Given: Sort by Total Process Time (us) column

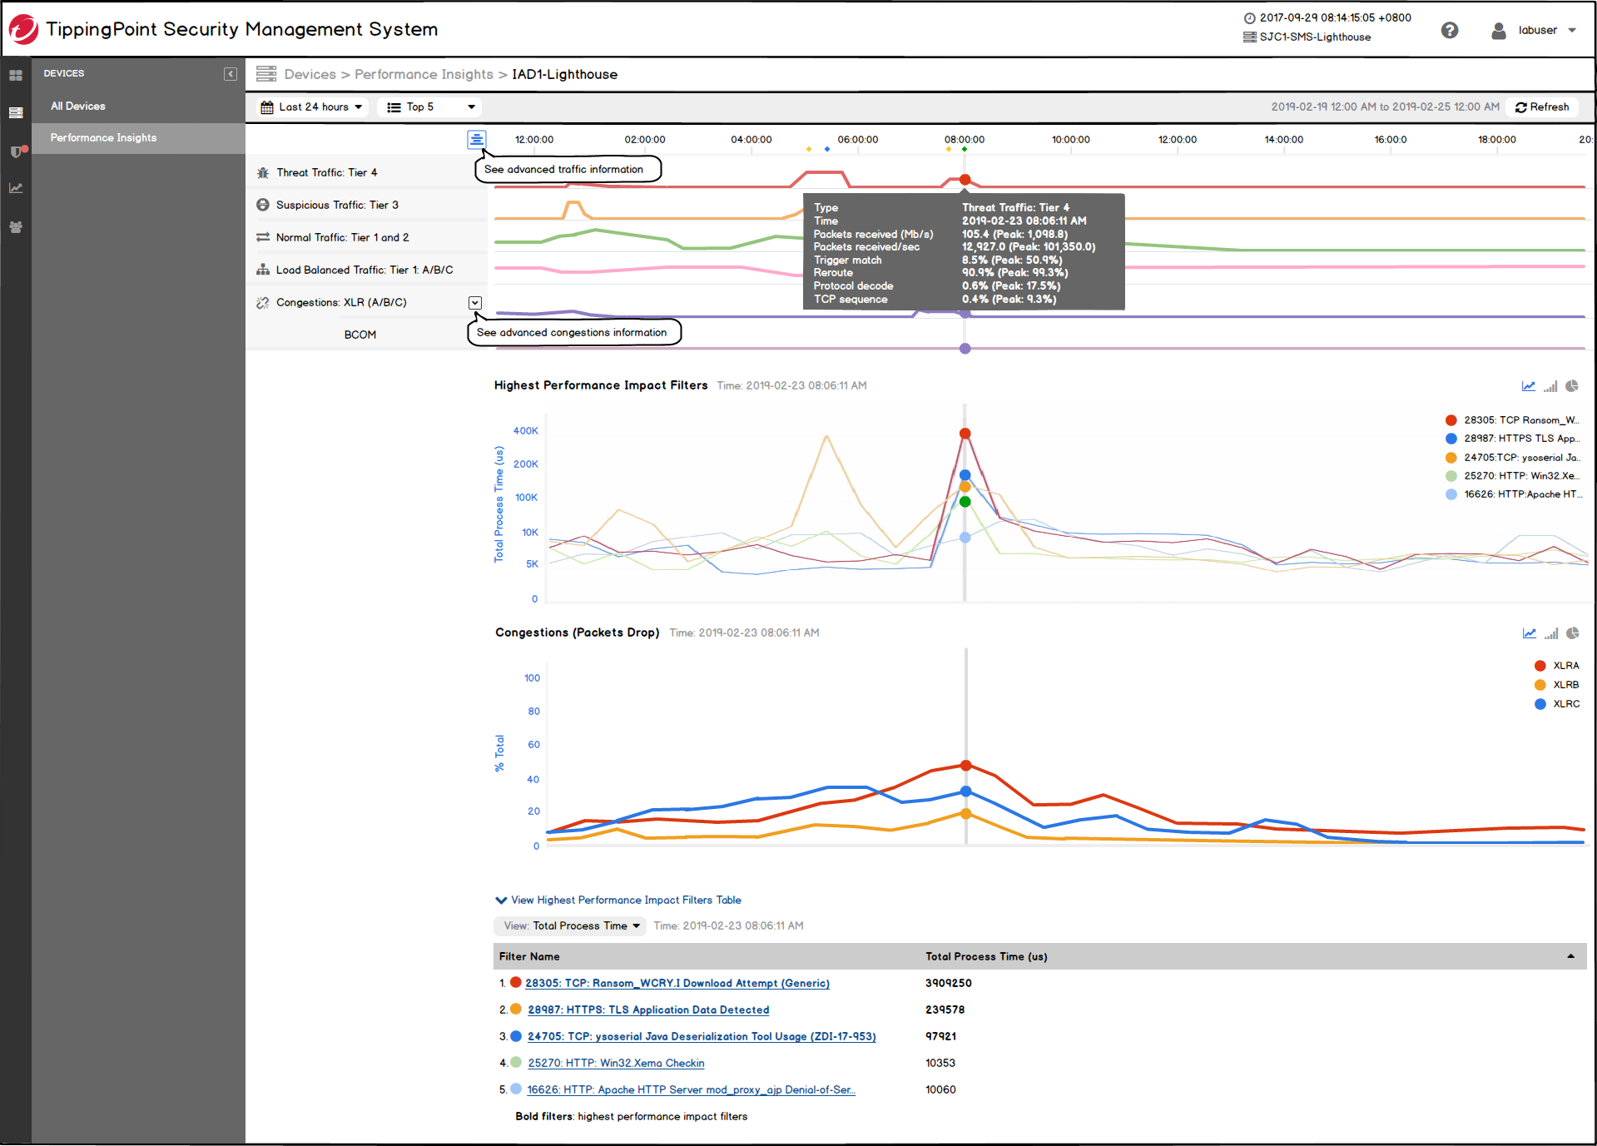Looking at the screenshot, I should (x=986, y=956).
